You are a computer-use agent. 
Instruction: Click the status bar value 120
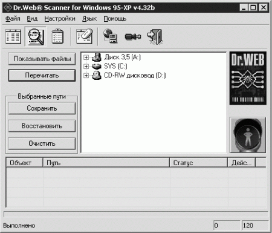(255, 225)
